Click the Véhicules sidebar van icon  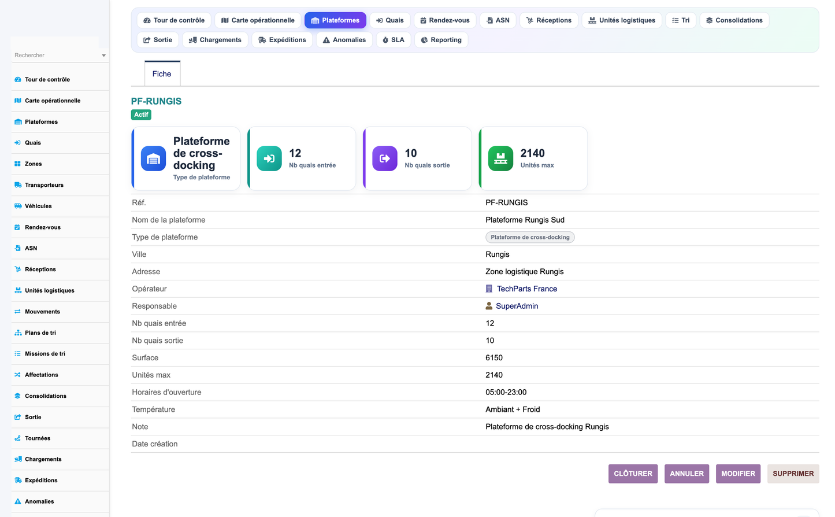pos(18,206)
